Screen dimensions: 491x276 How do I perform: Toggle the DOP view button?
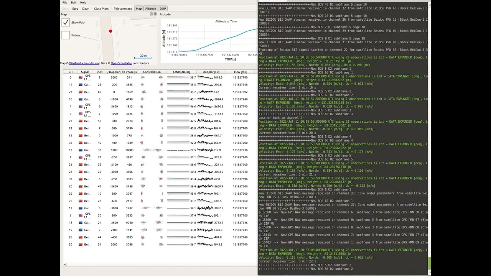[x=163, y=8]
